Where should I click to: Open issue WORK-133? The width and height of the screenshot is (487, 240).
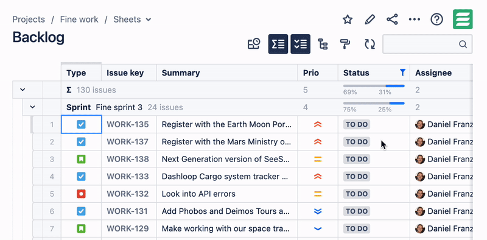pos(128,177)
